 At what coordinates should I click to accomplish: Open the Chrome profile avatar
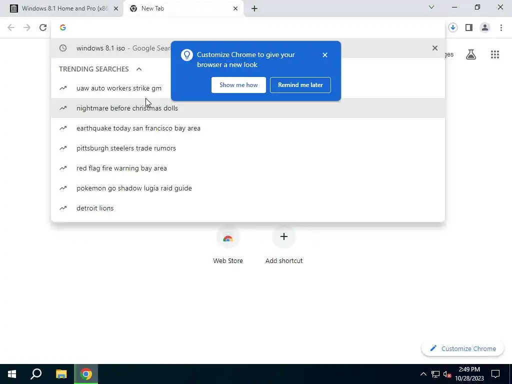[x=485, y=28]
